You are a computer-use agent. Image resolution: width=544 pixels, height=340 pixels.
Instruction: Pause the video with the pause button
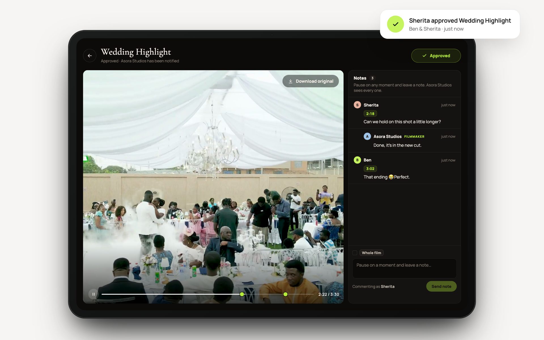93,294
